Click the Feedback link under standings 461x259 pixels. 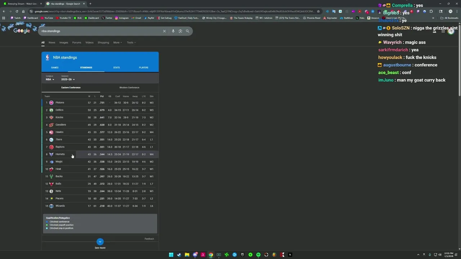(x=149, y=239)
